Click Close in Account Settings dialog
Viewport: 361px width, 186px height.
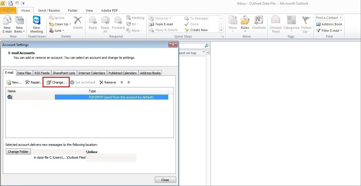pyautogui.click(x=165, y=180)
